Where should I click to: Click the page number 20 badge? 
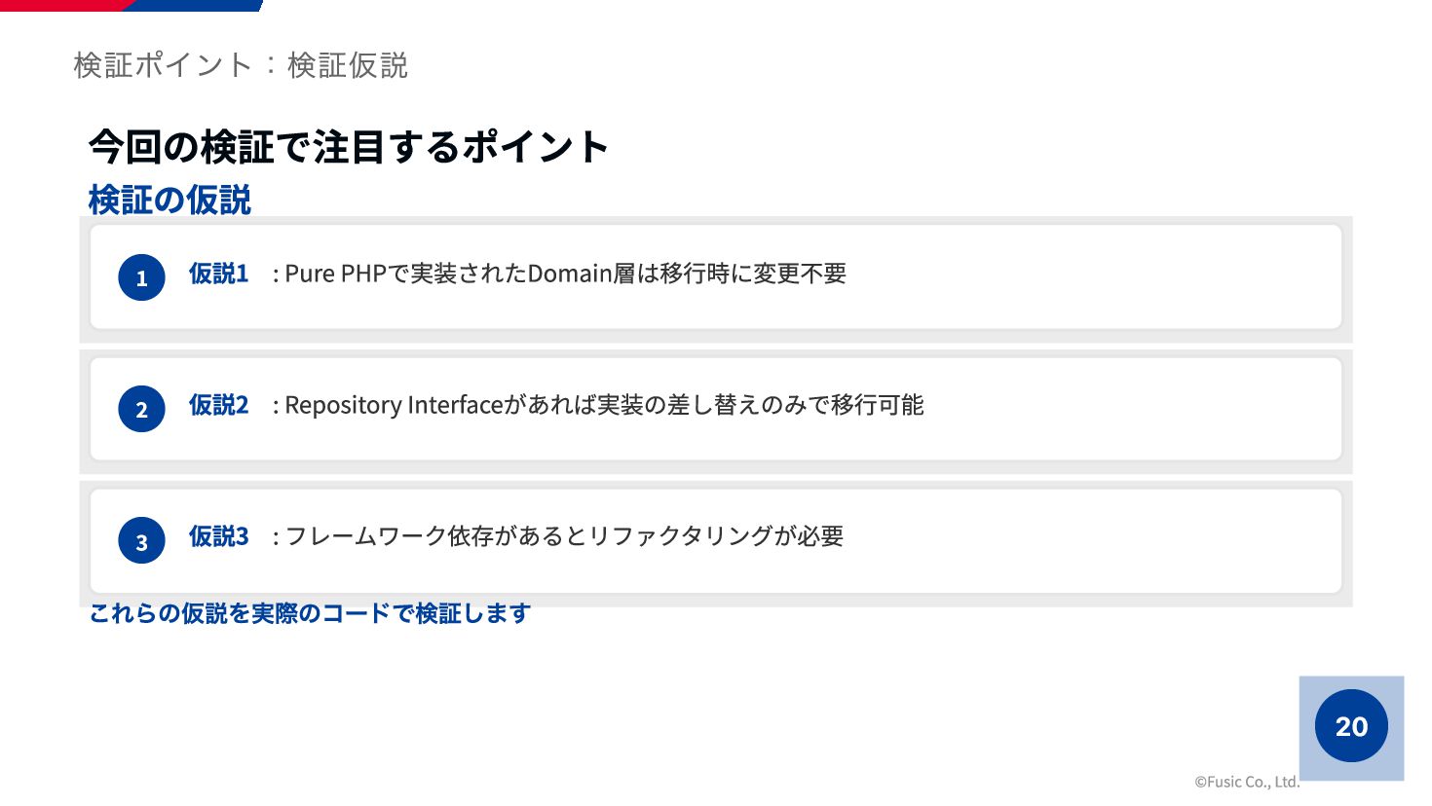[1351, 726]
